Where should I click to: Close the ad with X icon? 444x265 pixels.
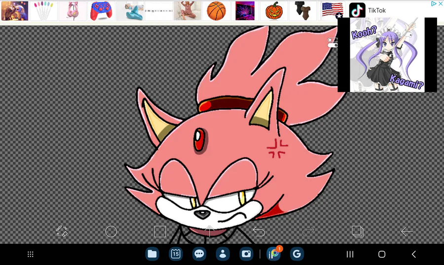point(441,3)
